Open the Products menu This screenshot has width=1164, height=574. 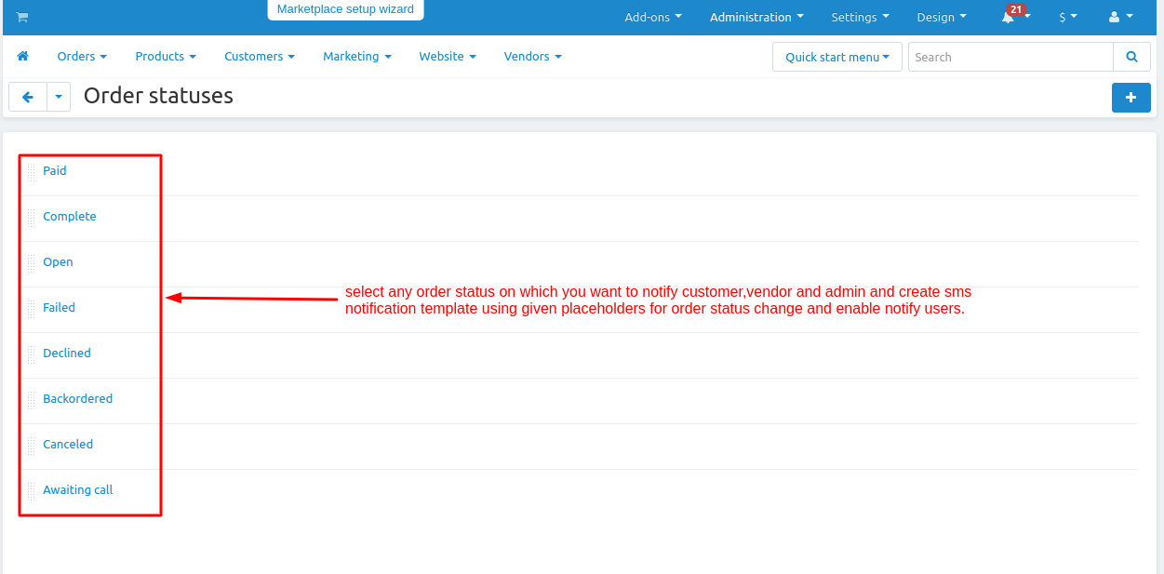(x=166, y=56)
